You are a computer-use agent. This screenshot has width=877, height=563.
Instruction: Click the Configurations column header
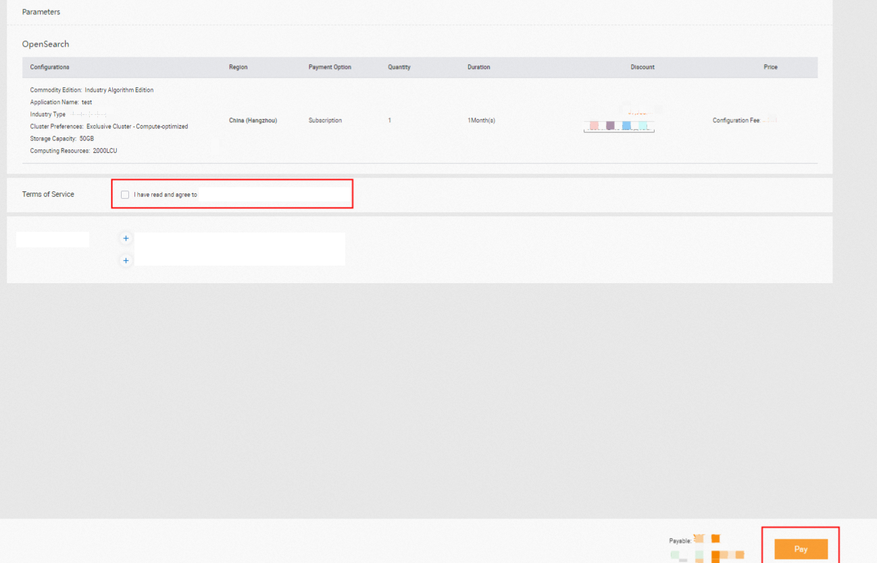[x=49, y=67]
